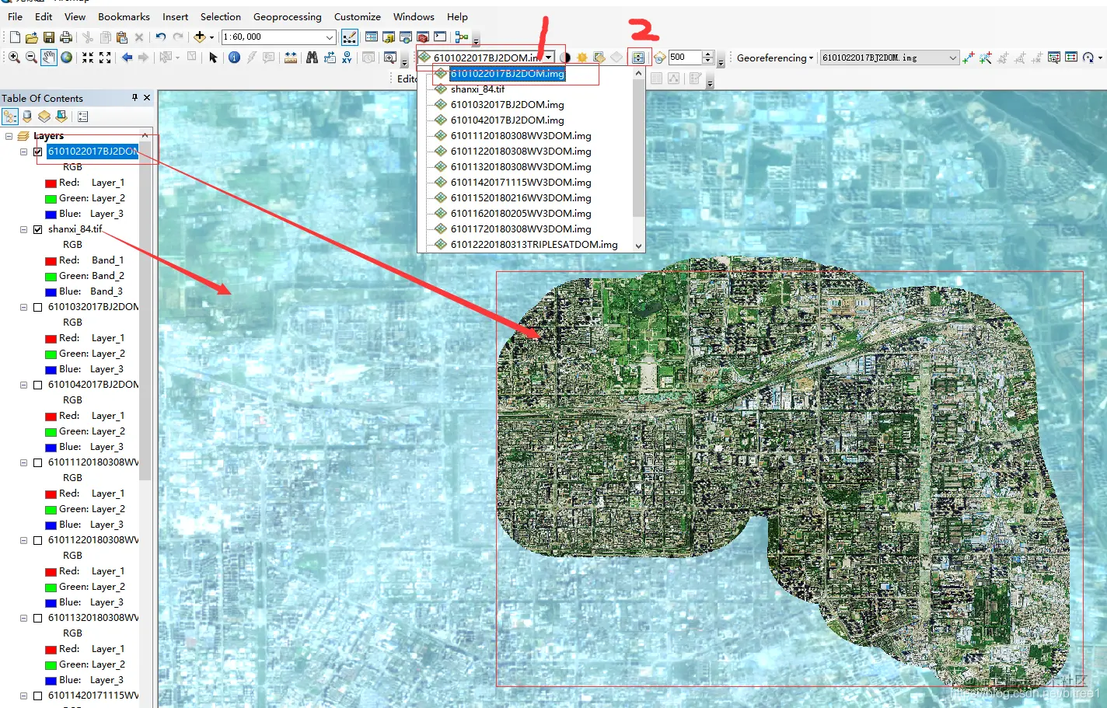The image size is (1107, 708).
Task: Activate the Identify tool
Action: pyautogui.click(x=234, y=58)
